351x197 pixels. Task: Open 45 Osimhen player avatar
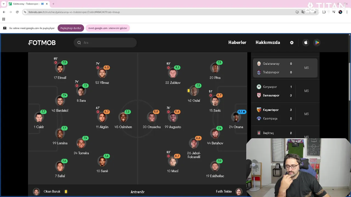(x=123, y=117)
